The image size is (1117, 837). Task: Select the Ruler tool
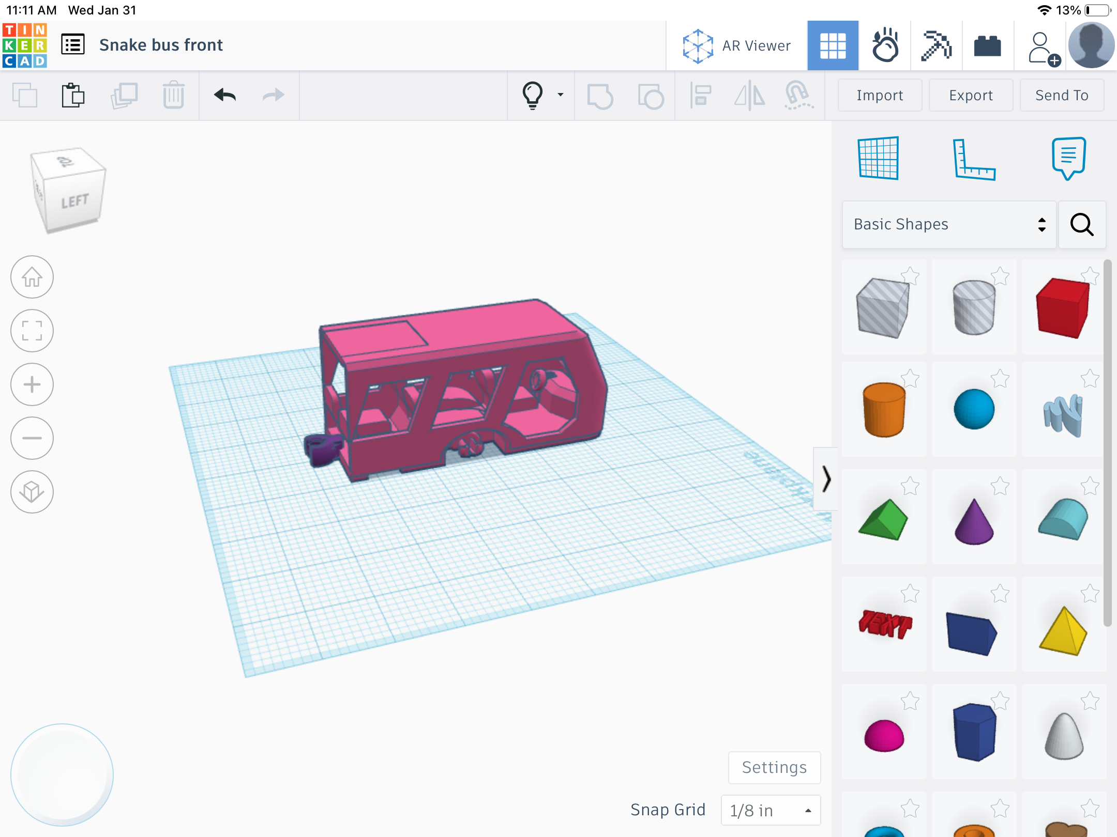click(x=973, y=159)
